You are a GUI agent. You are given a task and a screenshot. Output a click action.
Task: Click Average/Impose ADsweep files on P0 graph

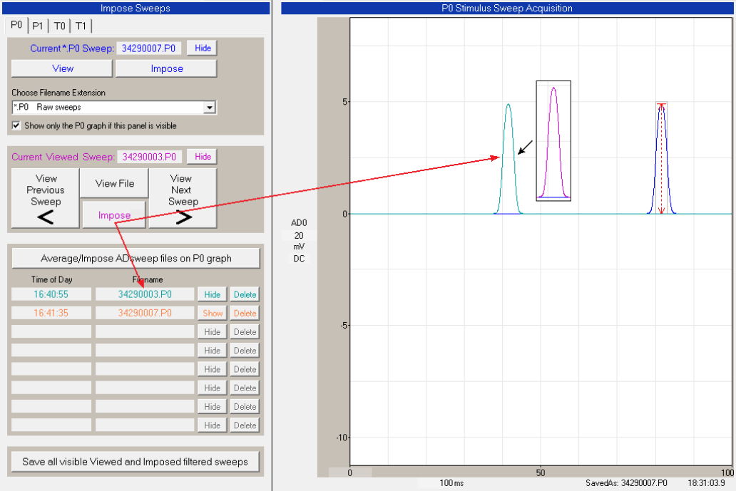(136, 258)
